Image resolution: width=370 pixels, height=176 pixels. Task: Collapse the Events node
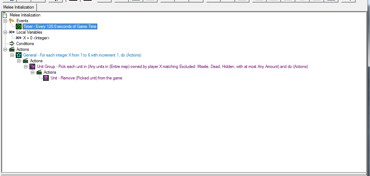5,21
